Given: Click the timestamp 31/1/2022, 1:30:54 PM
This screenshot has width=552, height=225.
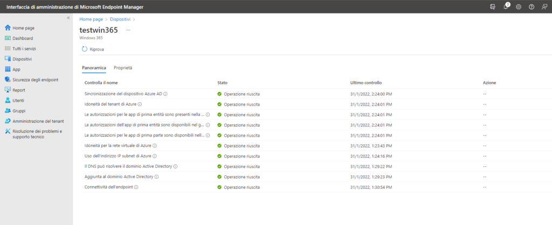Looking at the screenshot, I should pos(371,187).
